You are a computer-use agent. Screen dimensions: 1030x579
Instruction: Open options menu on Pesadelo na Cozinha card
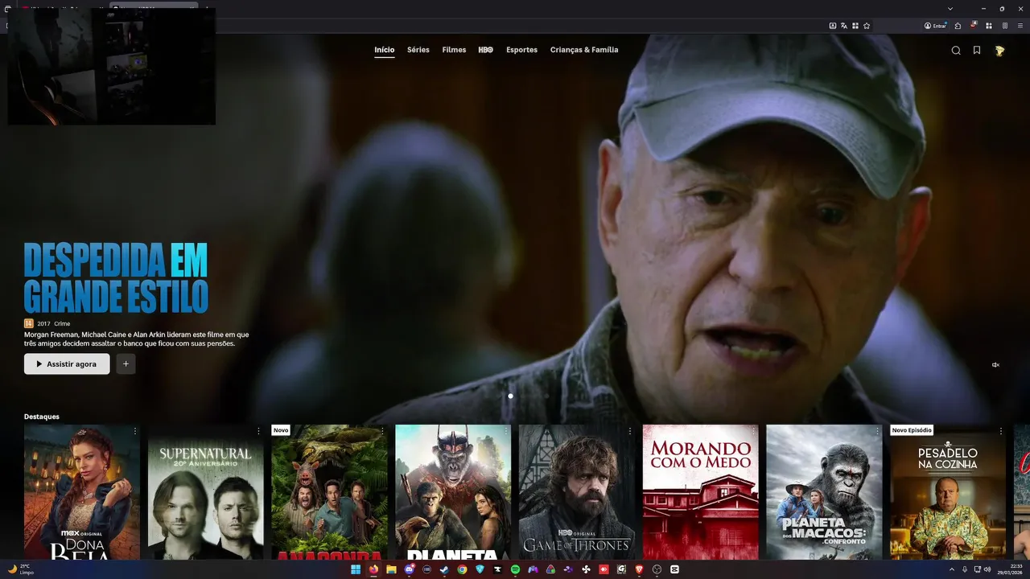(1000, 432)
